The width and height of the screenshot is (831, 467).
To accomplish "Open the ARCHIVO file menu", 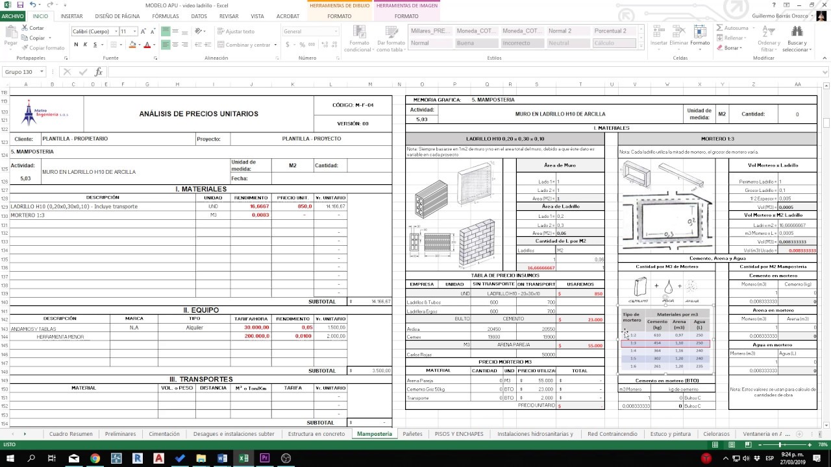I will coord(12,16).
